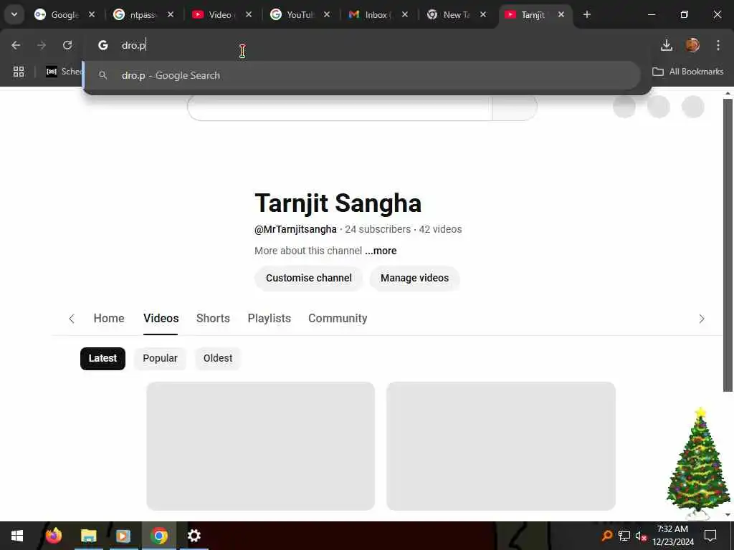This screenshot has width=734, height=550.
Task: Open File Explorer from the taskbar
Action: (x=88, y=536)
